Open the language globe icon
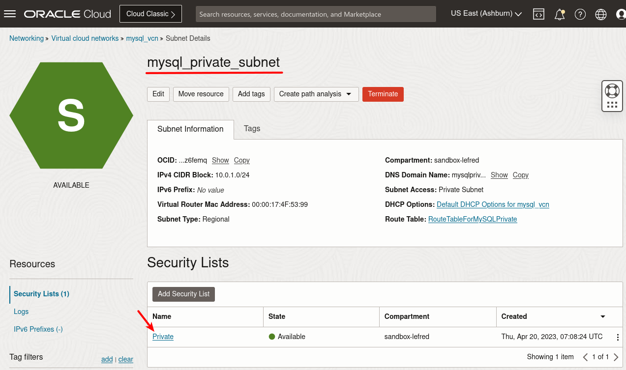The height and width of the screenshot is (370, 626). [600, 14]
